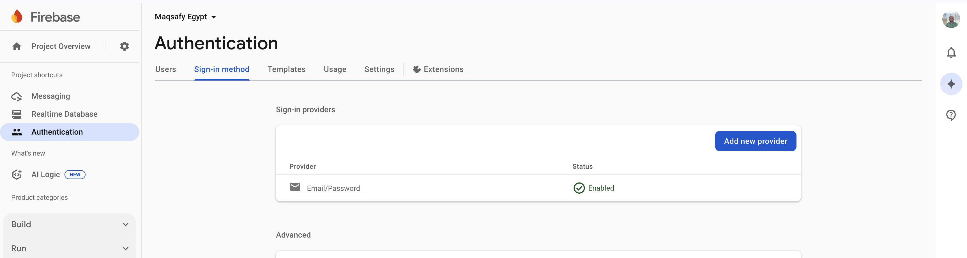Select Authentication in the sidebar
The height and width of the screenshot is (258, 967).
pyautogui.click(x=70, y=132)
